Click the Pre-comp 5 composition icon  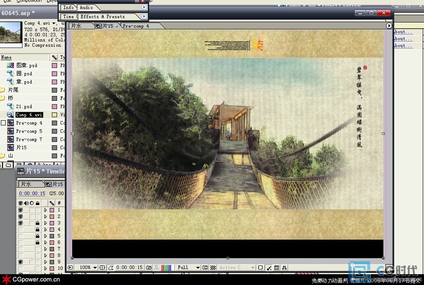point(10,131)
